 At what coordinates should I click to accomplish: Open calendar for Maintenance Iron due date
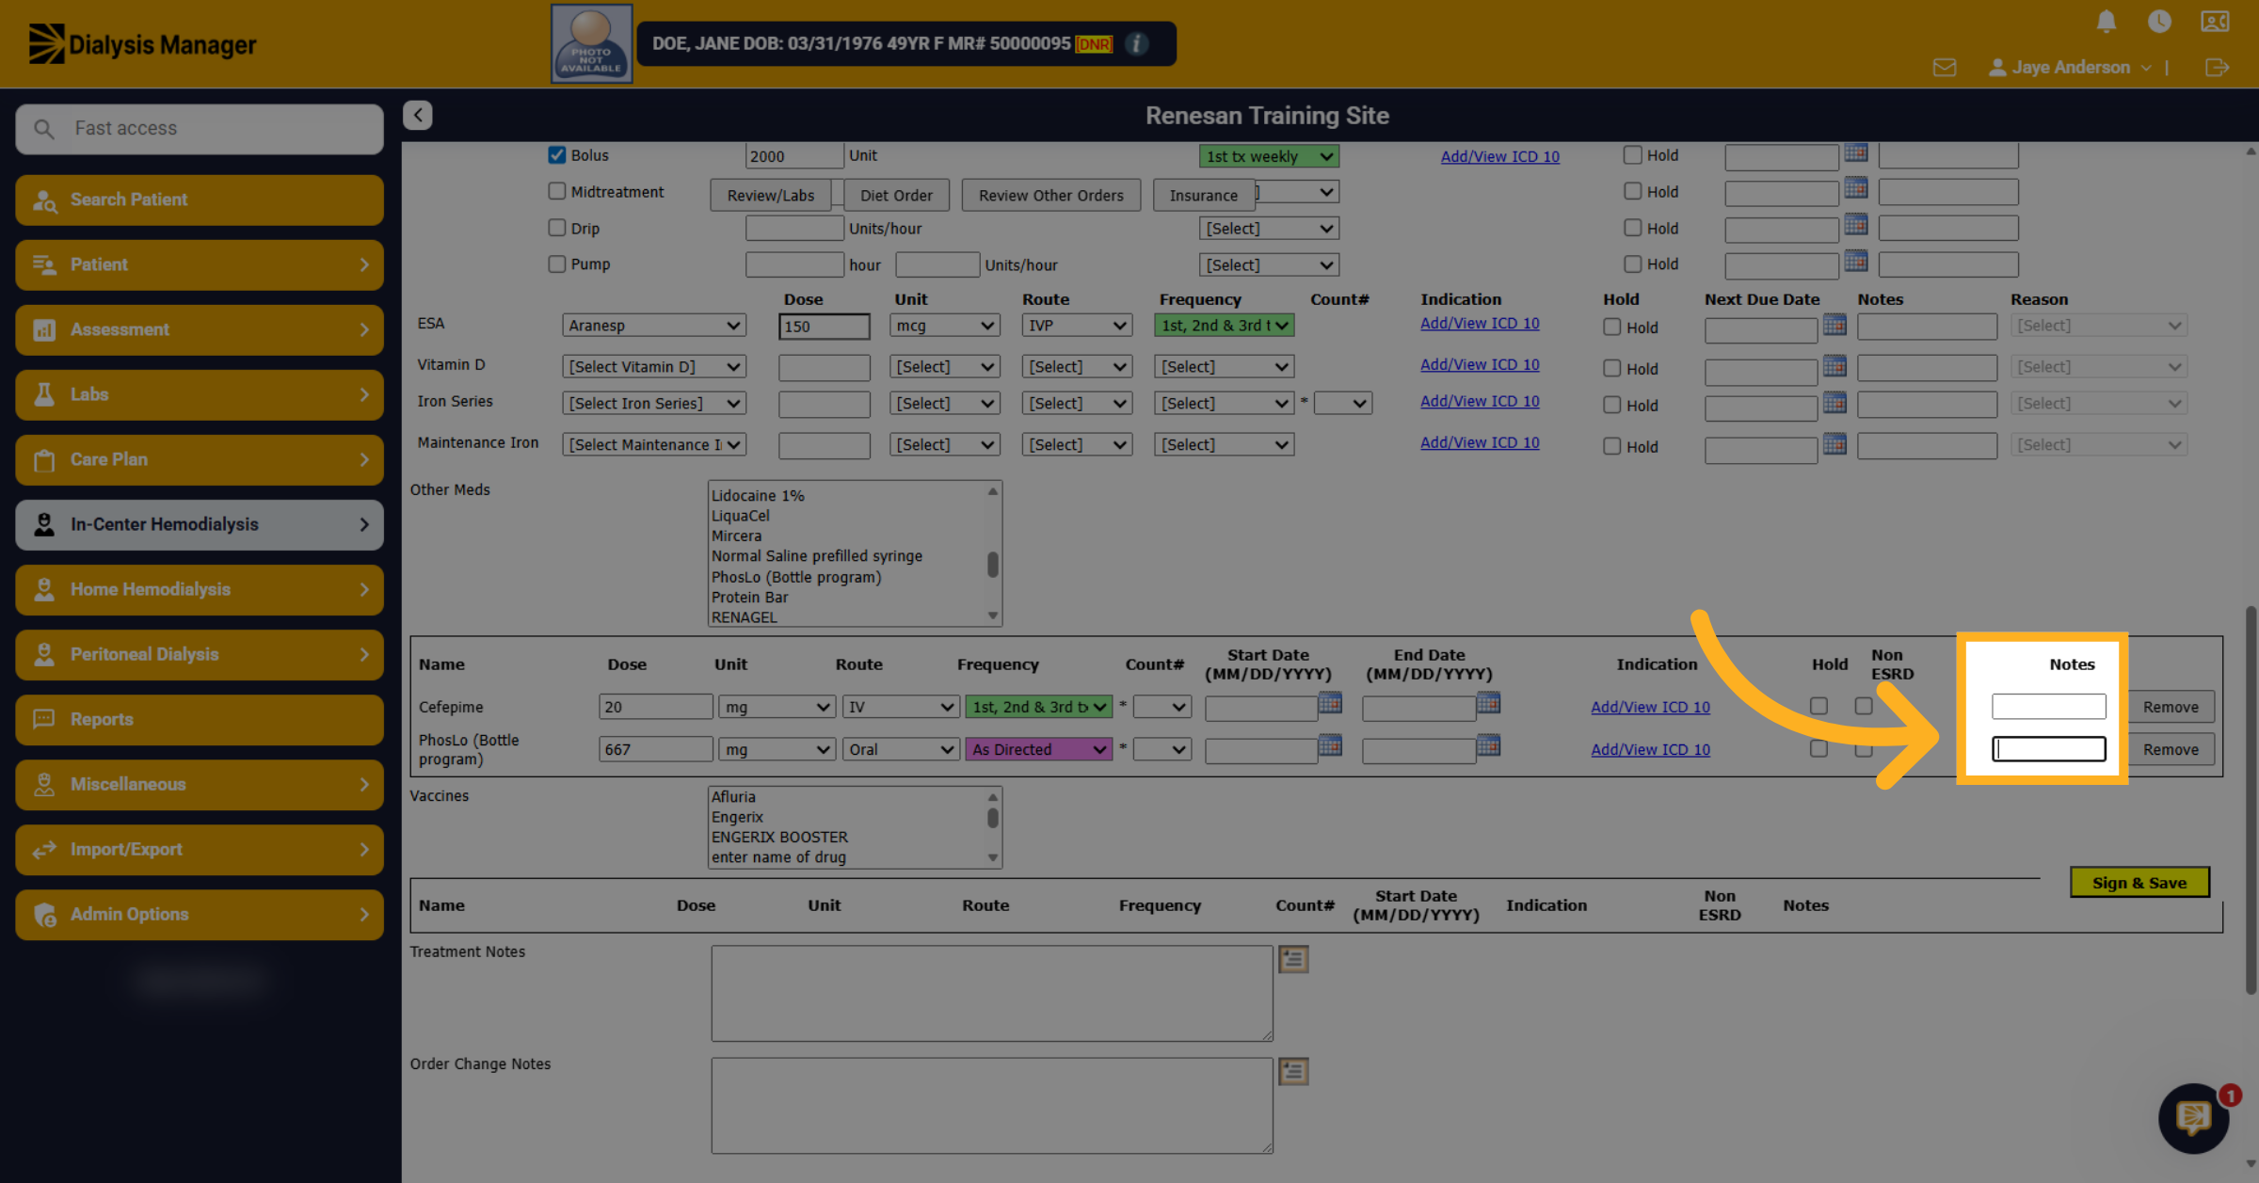point(1834,443)
